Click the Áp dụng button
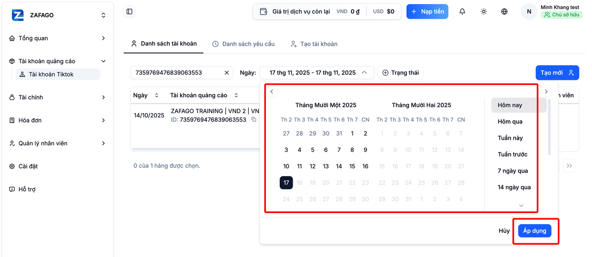 point(535,231)
